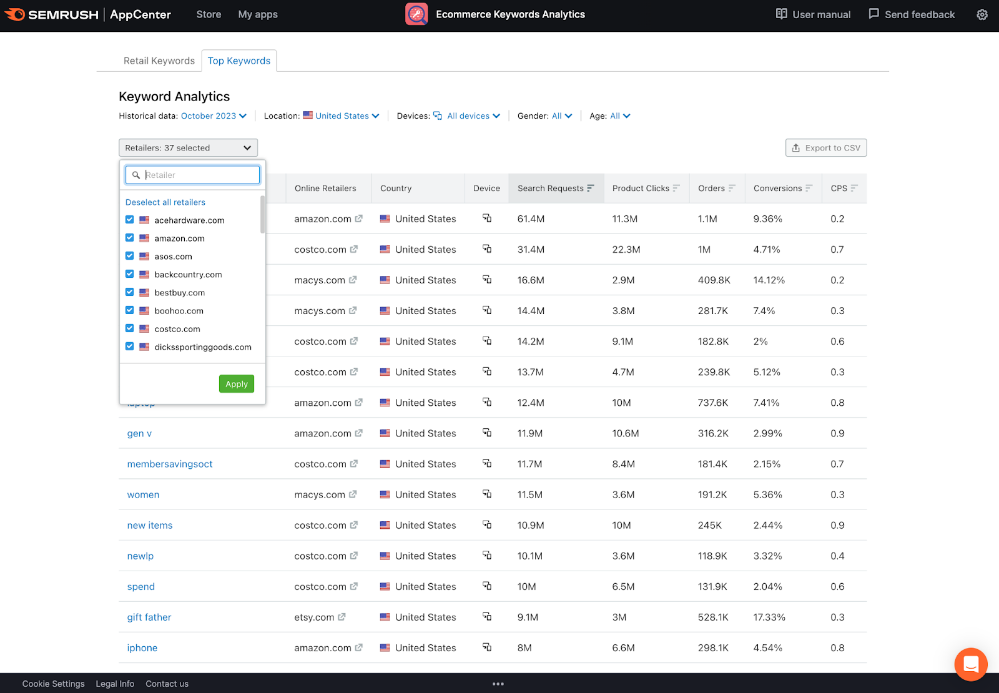Sort by Conversions column icon
Screen dimensions: 999x693
(x=809, y=188)
